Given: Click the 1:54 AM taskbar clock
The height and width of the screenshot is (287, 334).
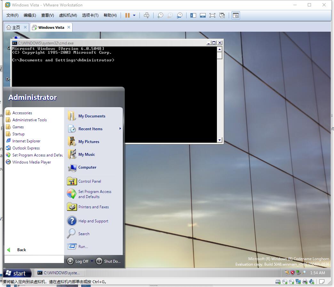Looking at the screenshot, I should [x=317, y=273].
